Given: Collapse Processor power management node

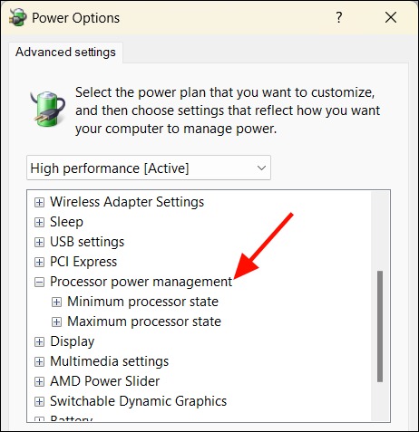Looking at the screenshot, I should (x=39, y=283).
